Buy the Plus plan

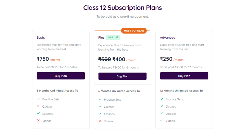(x=122, y=76)
